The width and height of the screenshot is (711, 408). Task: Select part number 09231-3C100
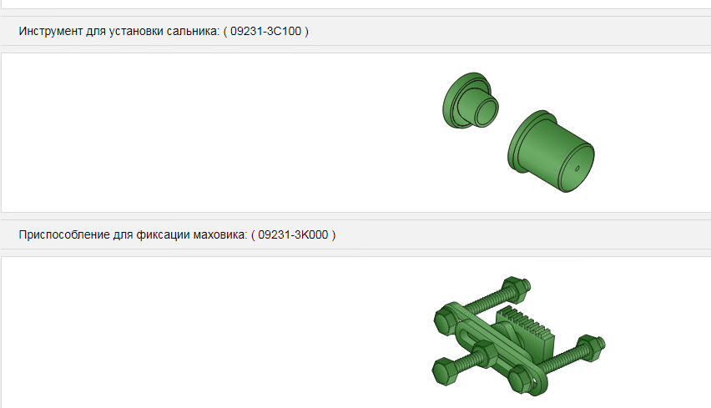(265, 31)
